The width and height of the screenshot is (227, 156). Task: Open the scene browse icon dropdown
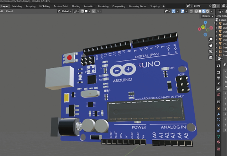point(189,6)
